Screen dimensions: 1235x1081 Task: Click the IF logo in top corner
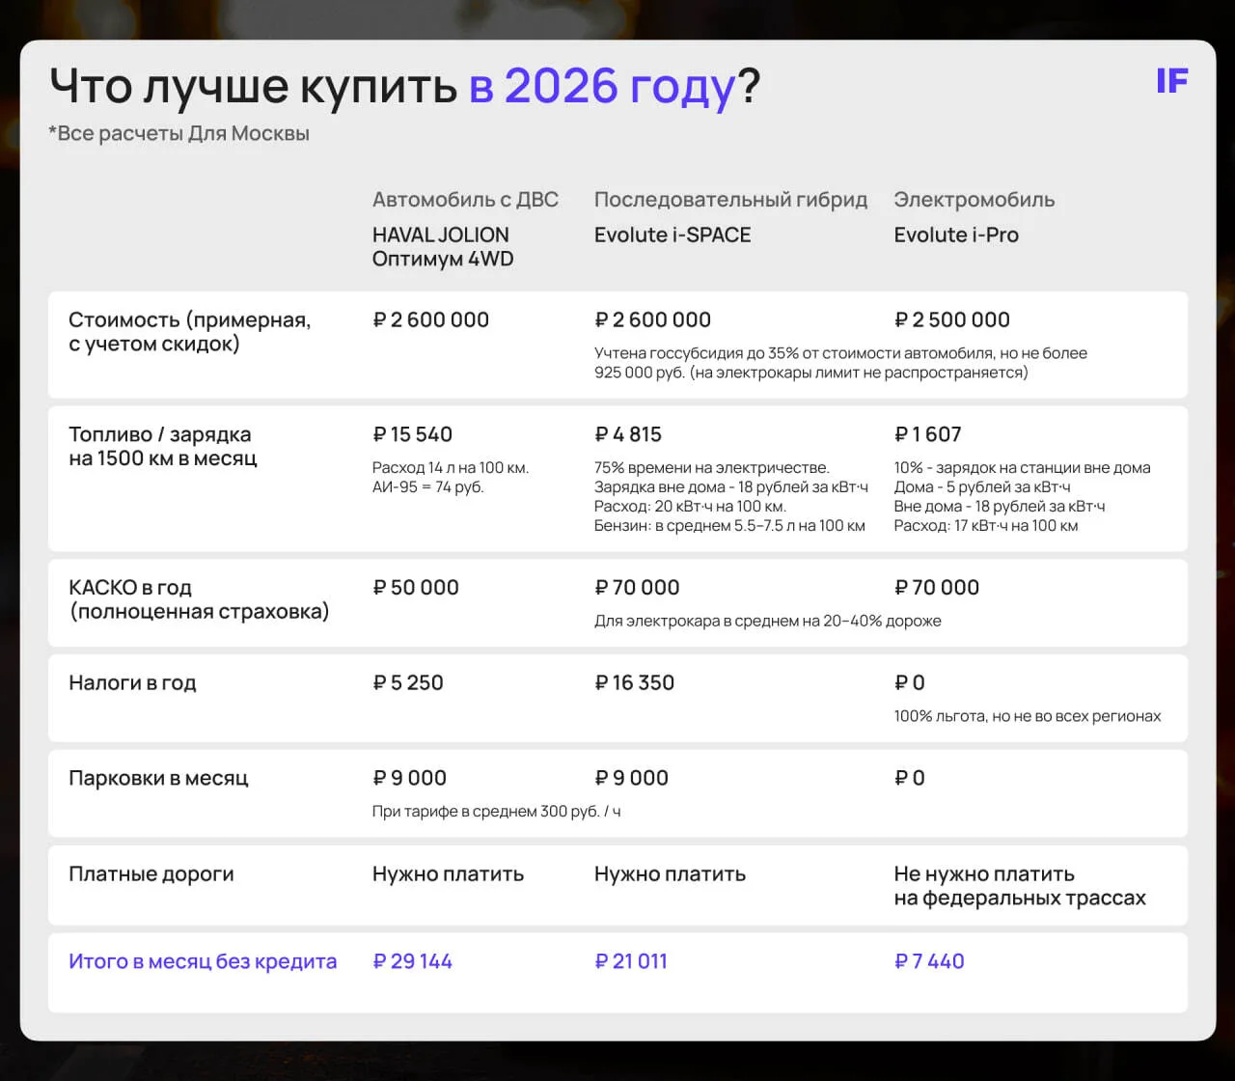point(1172,81)
